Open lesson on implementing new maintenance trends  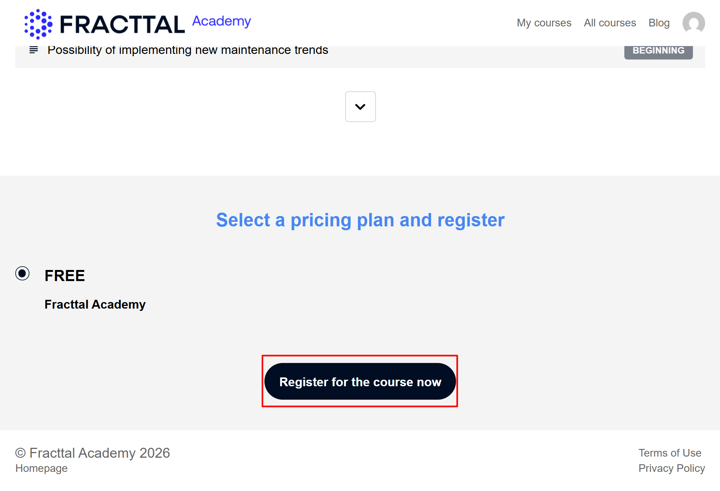187,50
